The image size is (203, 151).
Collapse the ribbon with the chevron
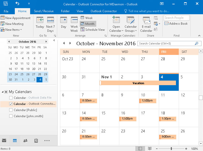[199, 36]
